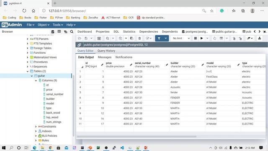Switch to the Query History tab

click(106, 51)
